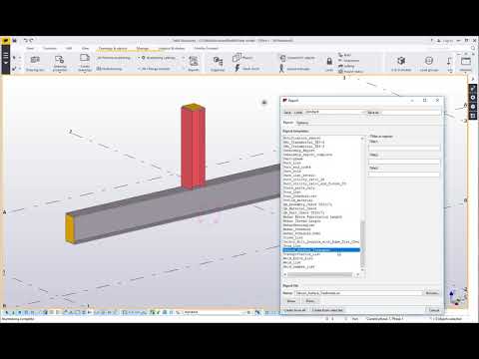Click the Title3 input field
479x359 pixels.
pyautogui.click(x=404, y=174)
